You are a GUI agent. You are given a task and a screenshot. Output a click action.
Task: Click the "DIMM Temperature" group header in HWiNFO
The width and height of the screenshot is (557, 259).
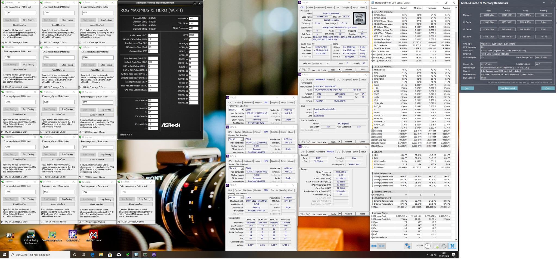tap(411, 173)
